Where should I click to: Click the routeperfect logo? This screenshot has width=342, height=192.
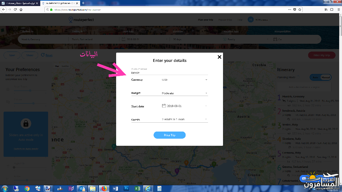click(81, 20)
